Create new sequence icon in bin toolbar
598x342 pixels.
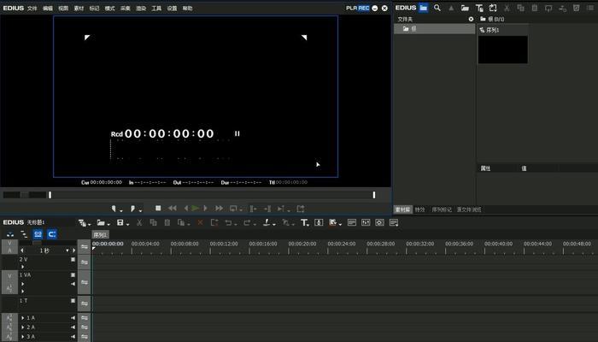[x=493, y=8]
